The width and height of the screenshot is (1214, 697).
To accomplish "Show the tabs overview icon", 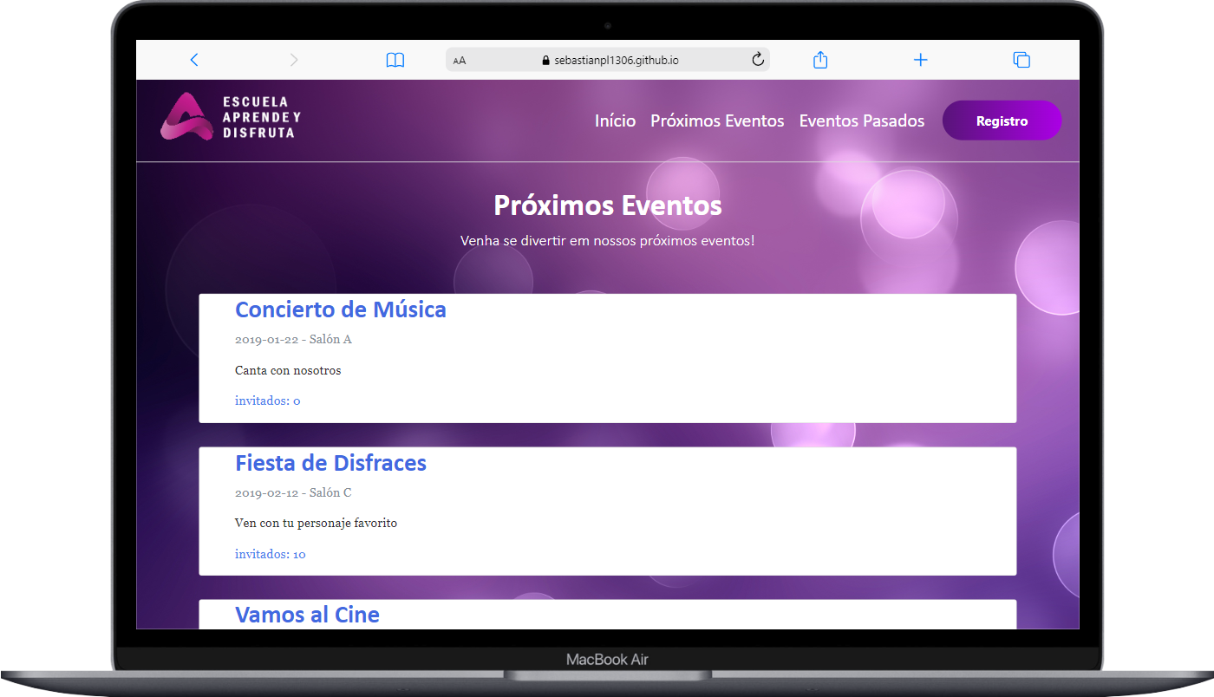I will click(x=1021, y=60).
